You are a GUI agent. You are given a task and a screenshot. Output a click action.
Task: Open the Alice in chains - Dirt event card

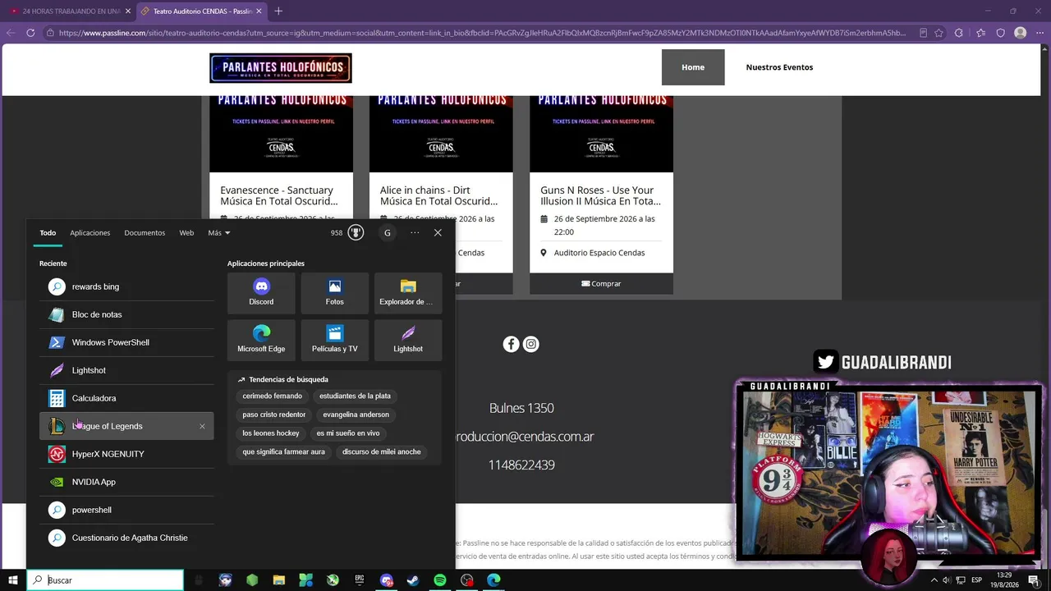click(439, 195)
